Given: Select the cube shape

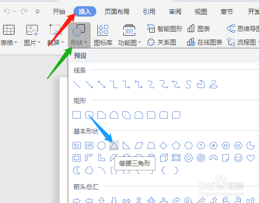Looking at the screenshot, I should (164, 158).
